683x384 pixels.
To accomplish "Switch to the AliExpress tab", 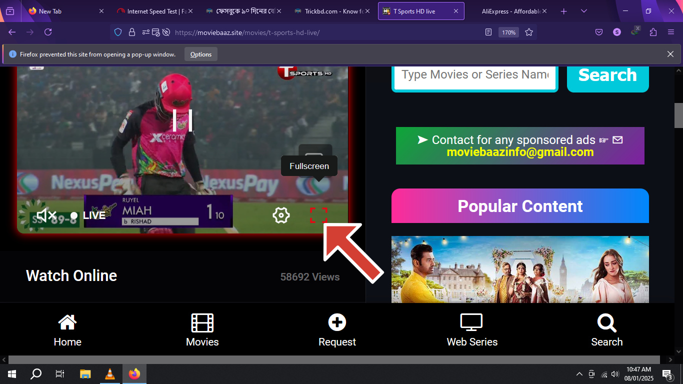I will pos(510,11).
